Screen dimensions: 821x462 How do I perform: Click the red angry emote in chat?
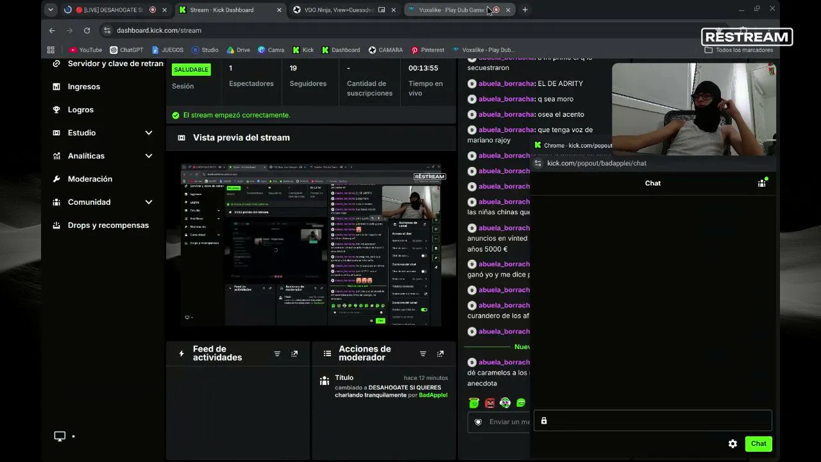pos(490,403)
